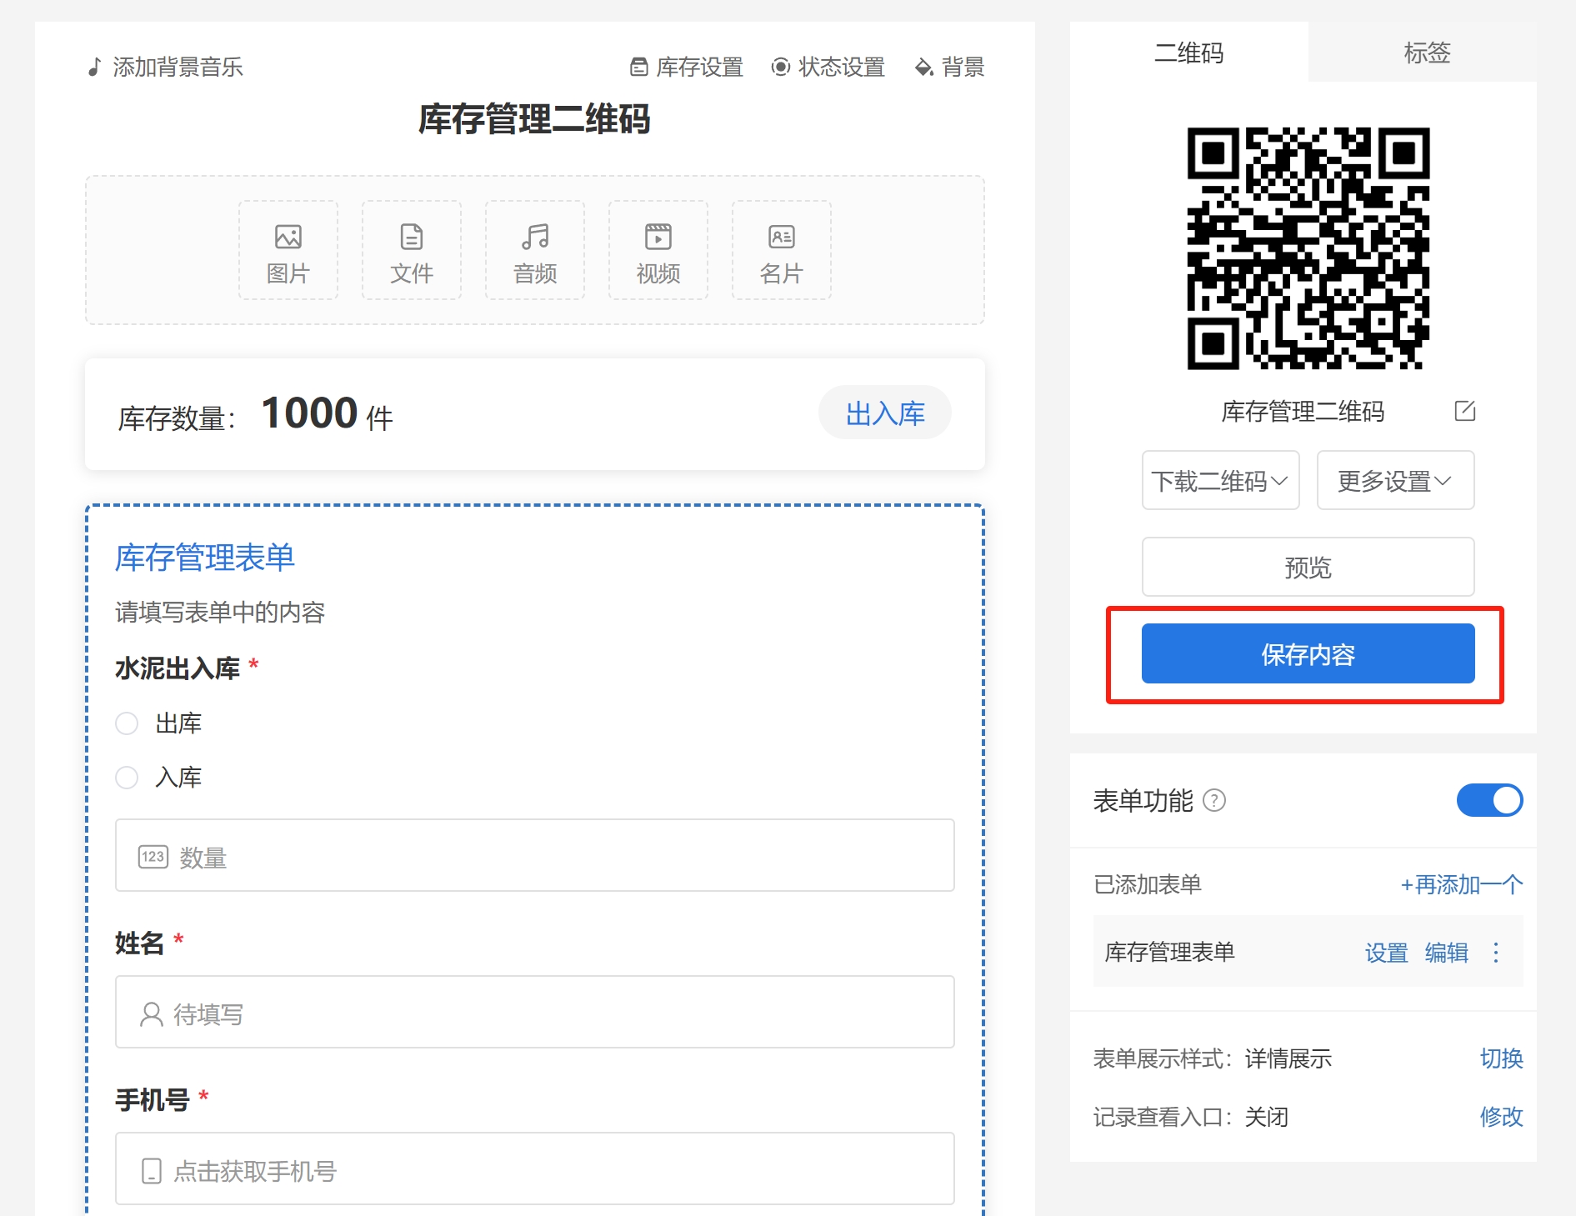Click the 库存管理表单 form heading
The height and width of the screenshot is (1216, 1576).
(x=205, y=558)
